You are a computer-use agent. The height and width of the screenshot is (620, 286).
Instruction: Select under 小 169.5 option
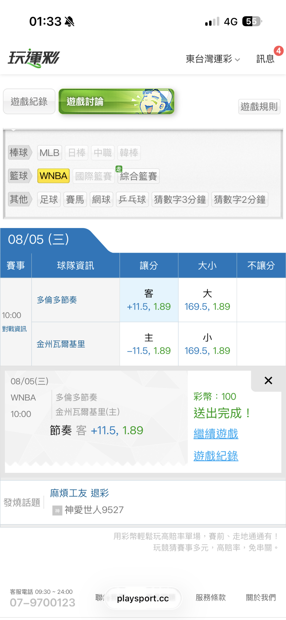[x=207, y=344]
